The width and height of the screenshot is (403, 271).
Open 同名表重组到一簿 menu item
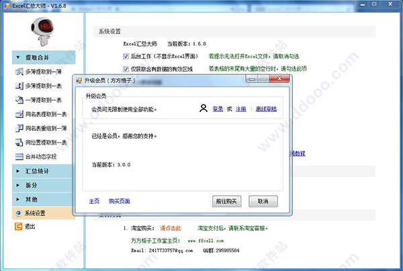pos(46,128)
